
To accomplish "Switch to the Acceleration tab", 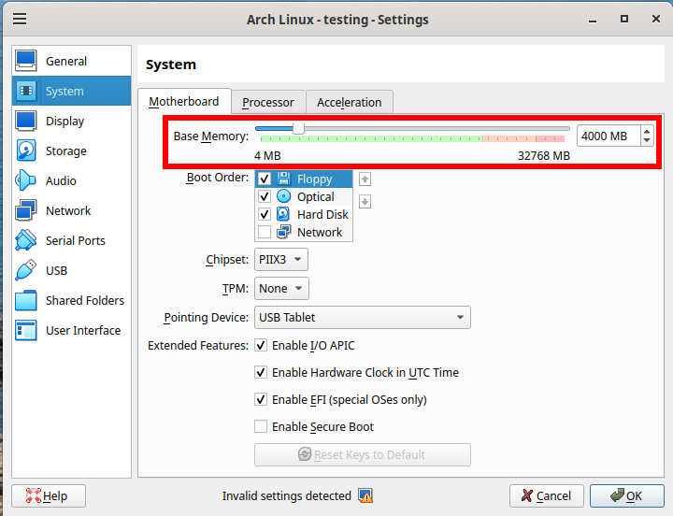I will 349,102.
